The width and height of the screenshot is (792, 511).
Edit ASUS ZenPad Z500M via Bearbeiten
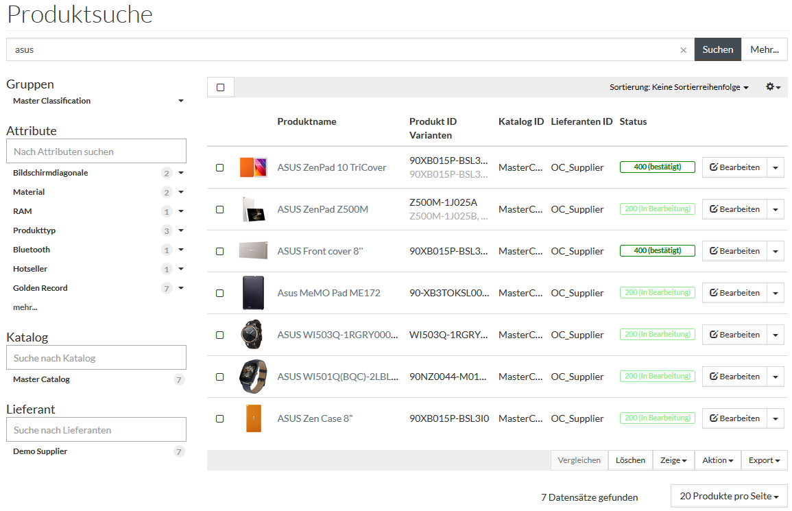(x=734, y=209)
